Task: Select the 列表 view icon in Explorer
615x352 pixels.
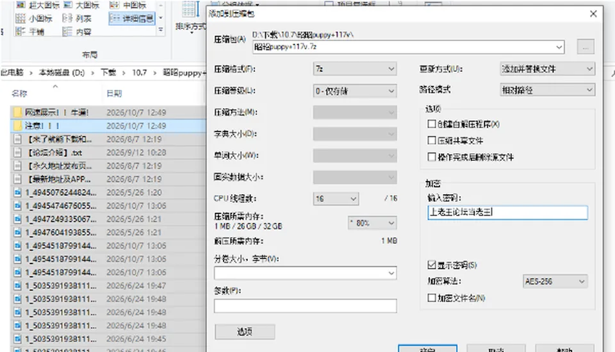Action: coord(67,18)
